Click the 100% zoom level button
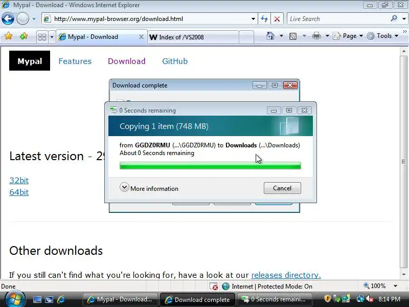 tap(375, 286)
